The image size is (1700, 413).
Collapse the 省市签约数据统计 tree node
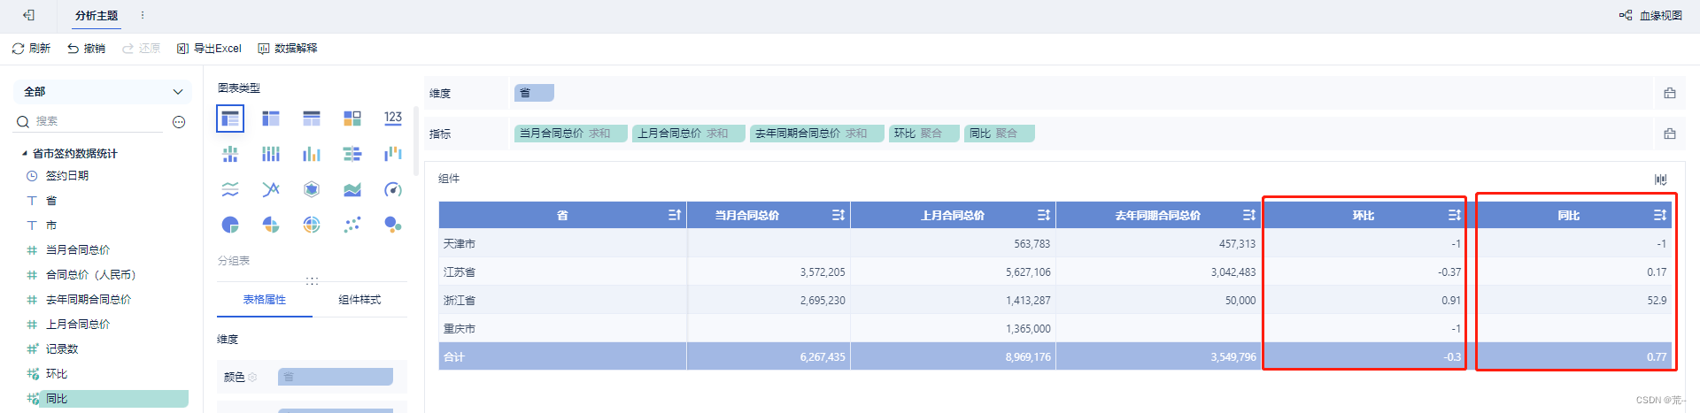[25, 154]
